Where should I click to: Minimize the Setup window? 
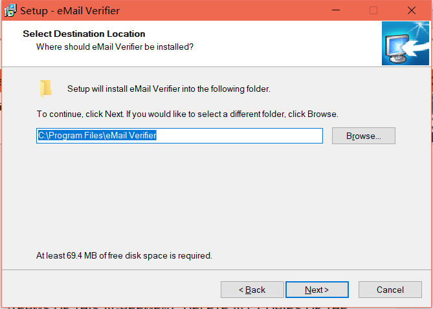[336, 10]
